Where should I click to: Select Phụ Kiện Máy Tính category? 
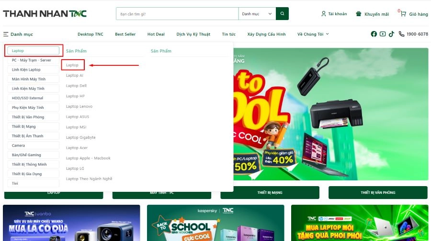(x=33, y=108)
